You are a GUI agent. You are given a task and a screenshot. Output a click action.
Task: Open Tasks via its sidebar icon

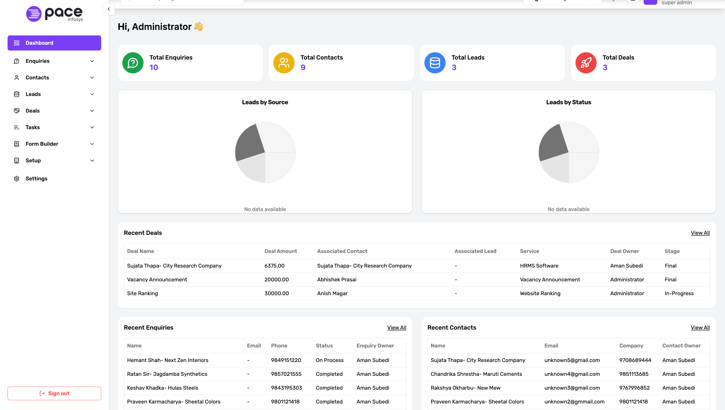pyautogui.click(x=17, y=127)
